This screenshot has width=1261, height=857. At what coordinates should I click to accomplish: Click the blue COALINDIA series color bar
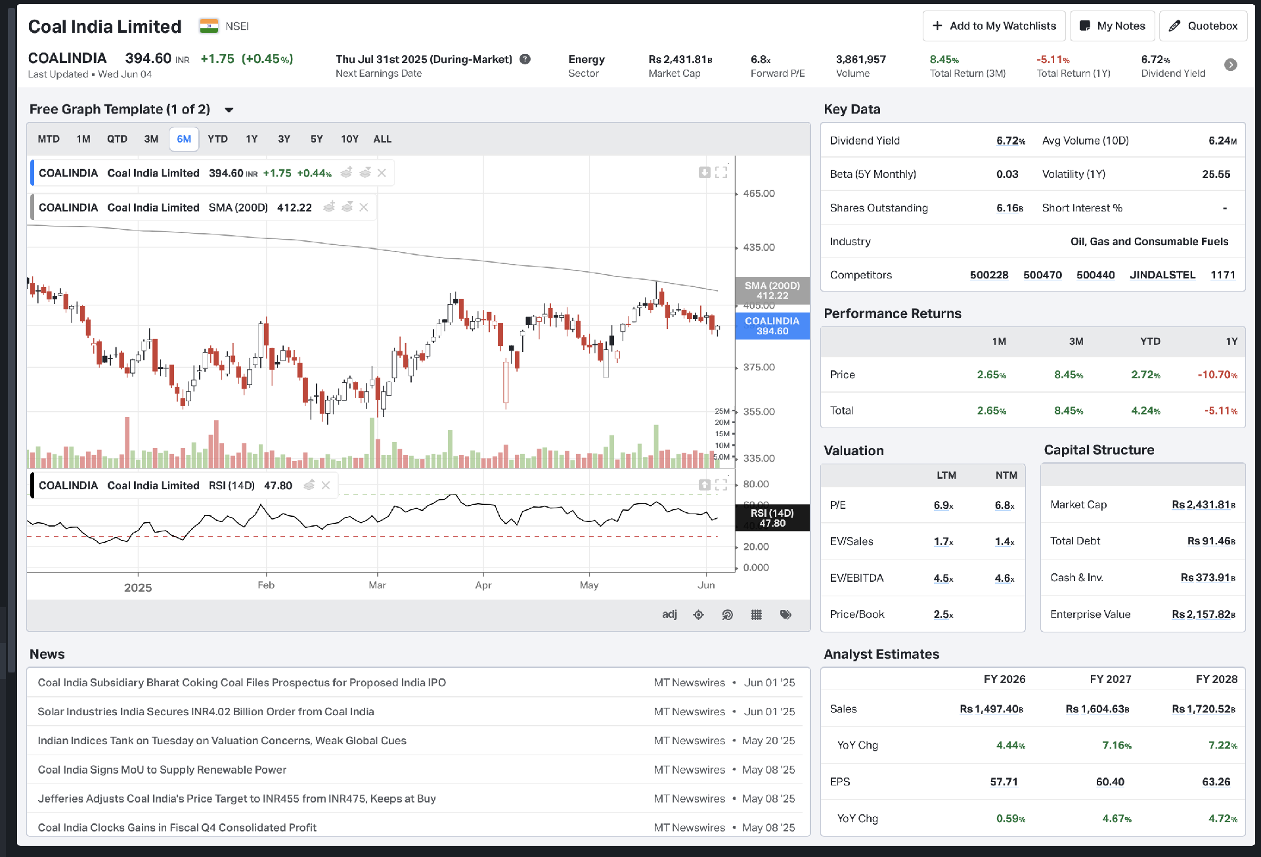tap(32, 173)
